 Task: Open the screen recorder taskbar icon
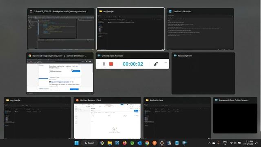(184, 143)
